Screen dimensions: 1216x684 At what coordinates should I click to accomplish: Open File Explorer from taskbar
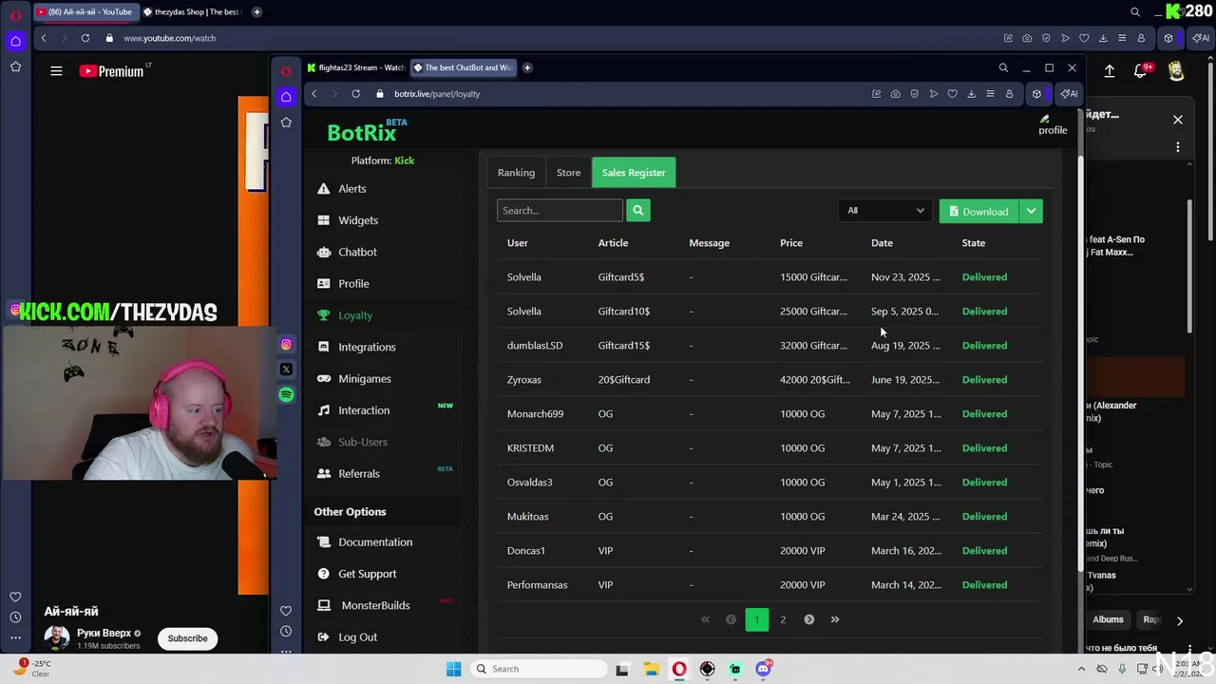point(651,669)
